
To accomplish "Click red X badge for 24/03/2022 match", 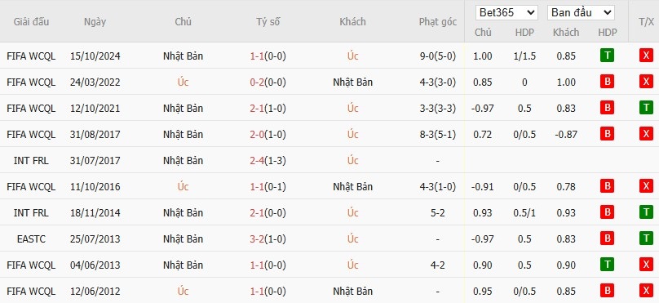I will point(646,82).
